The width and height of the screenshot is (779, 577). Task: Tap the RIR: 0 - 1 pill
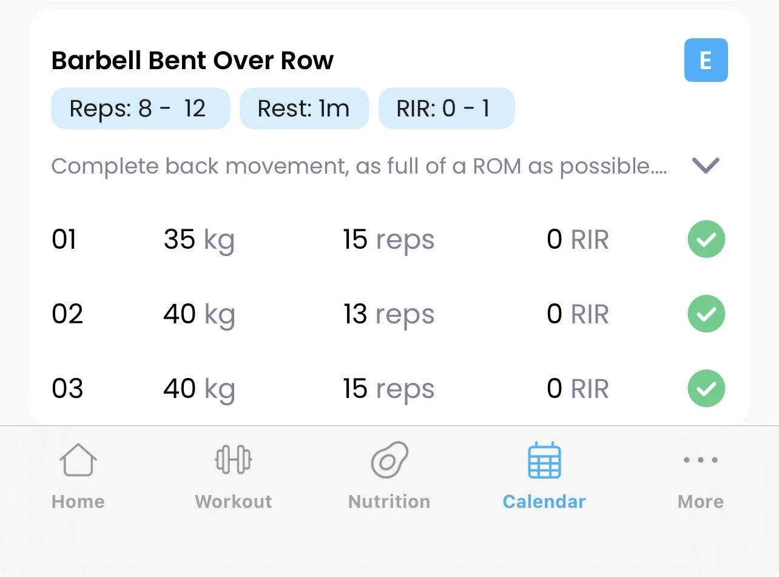point(447,109)
